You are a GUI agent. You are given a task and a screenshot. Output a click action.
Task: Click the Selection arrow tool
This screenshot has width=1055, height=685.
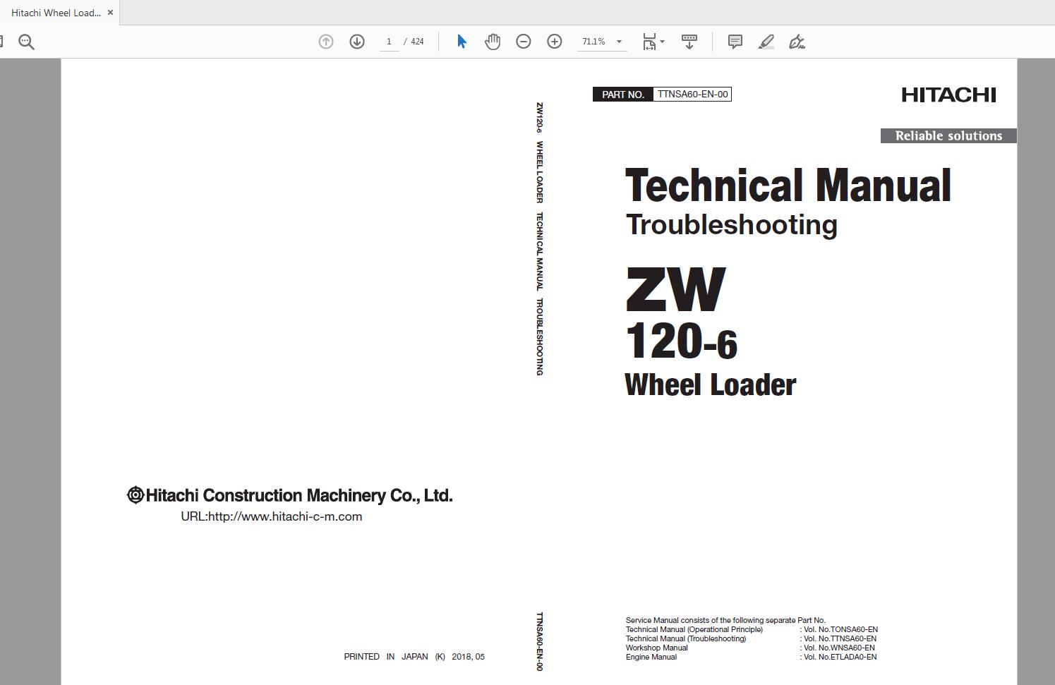(461, 42)
